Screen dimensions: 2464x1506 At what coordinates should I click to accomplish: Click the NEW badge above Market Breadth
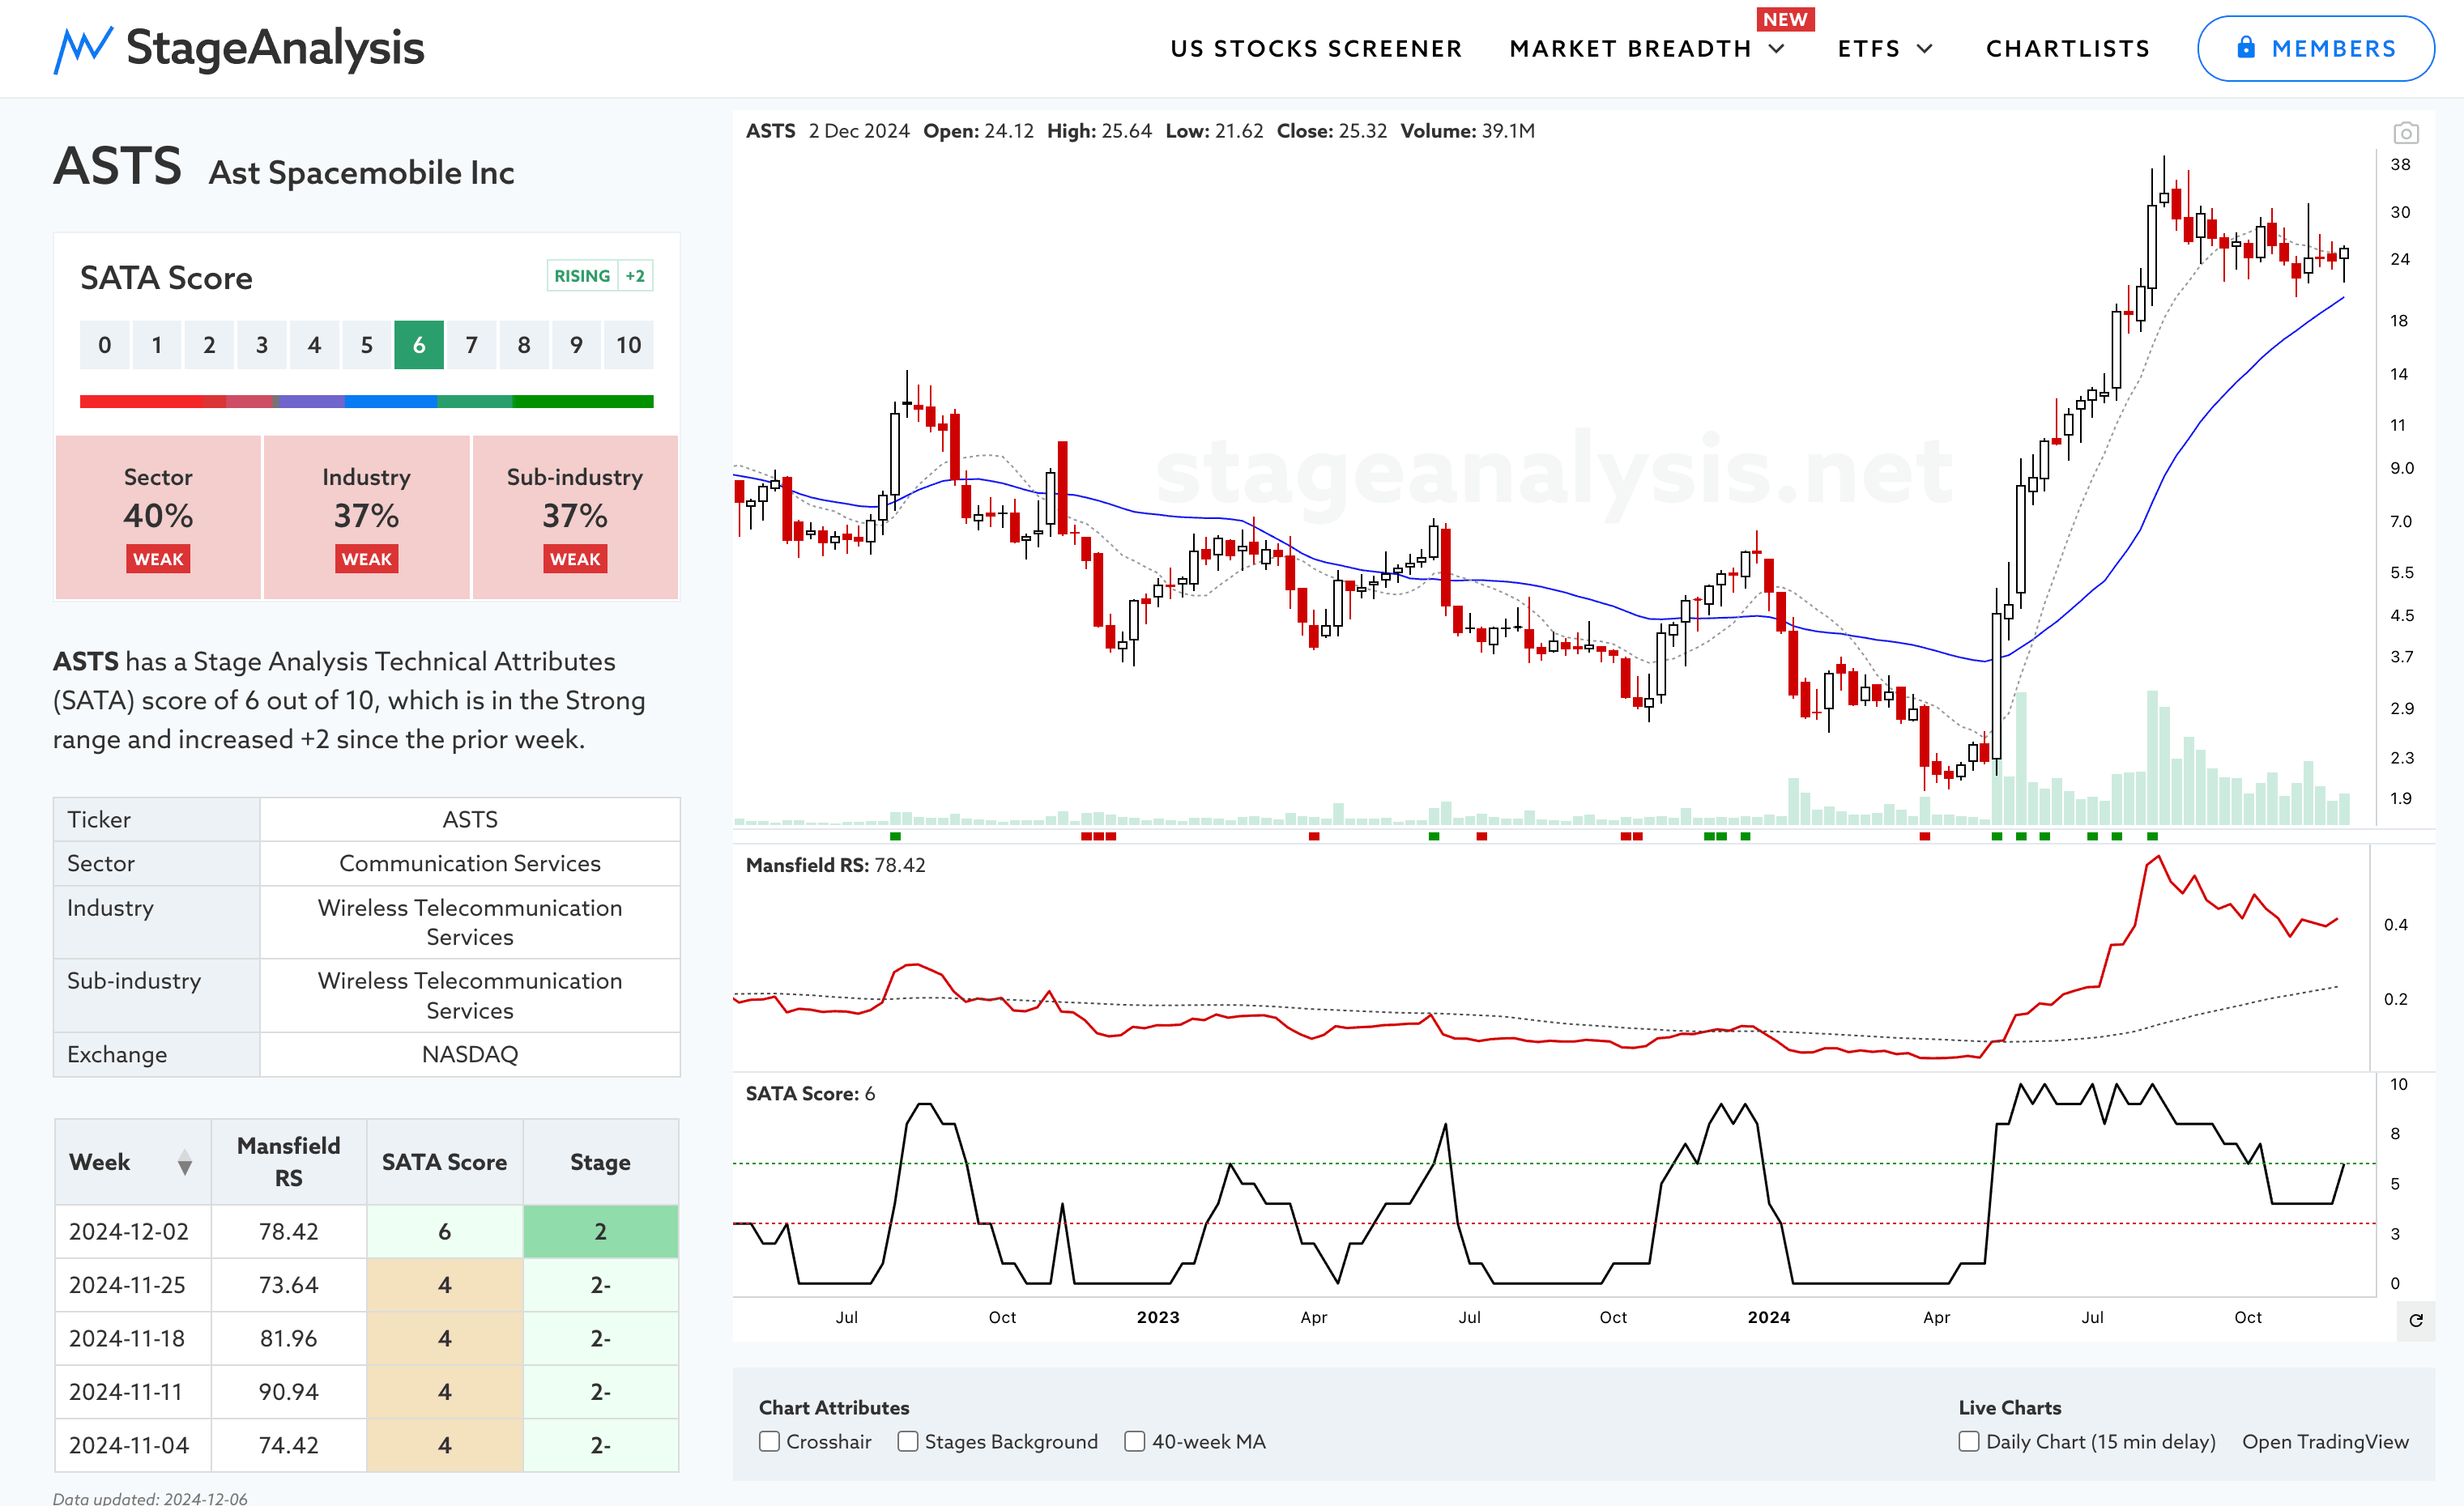(1785, 19)
